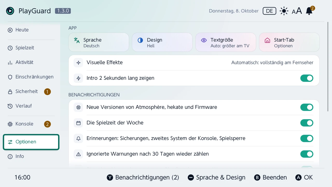Open the Info tab
Viewport: 332px width, 187px height.
[x=31, y=156]
